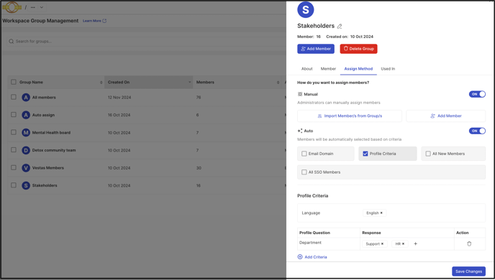
Task: Remove the HR response tag
Action: click(403, 244)
